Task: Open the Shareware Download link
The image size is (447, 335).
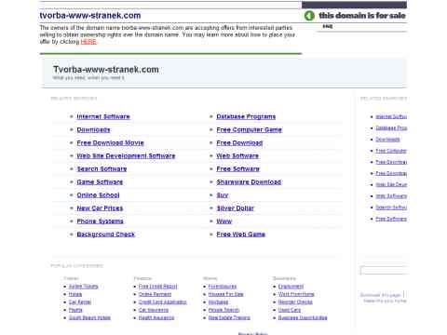Action: (249, 181)
